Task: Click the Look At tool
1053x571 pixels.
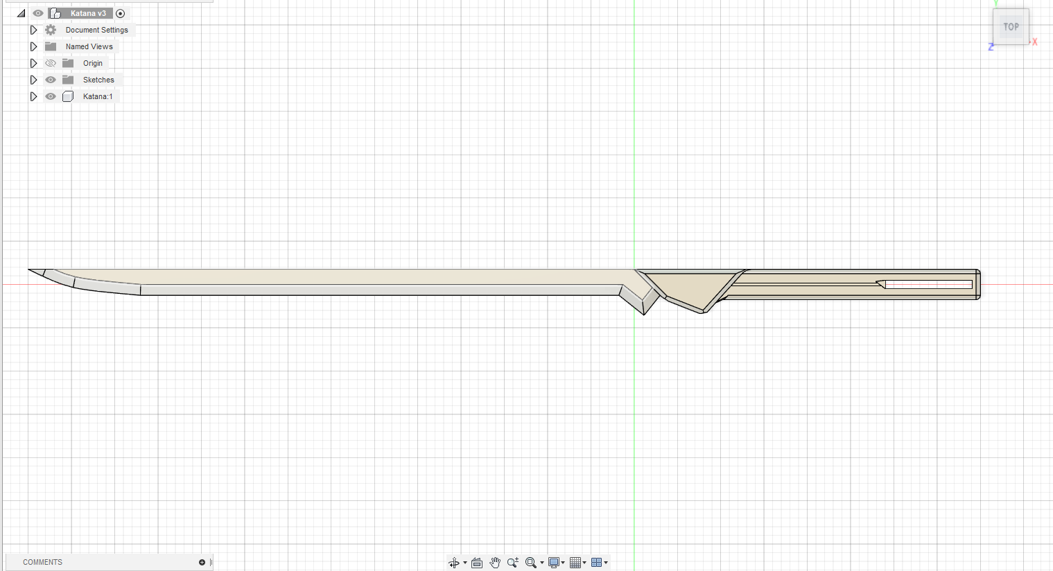Action: point(477,563)
